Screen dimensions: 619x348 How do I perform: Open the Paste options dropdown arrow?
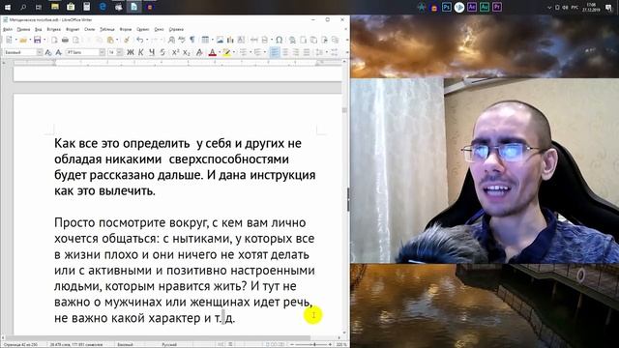point(117,40)
